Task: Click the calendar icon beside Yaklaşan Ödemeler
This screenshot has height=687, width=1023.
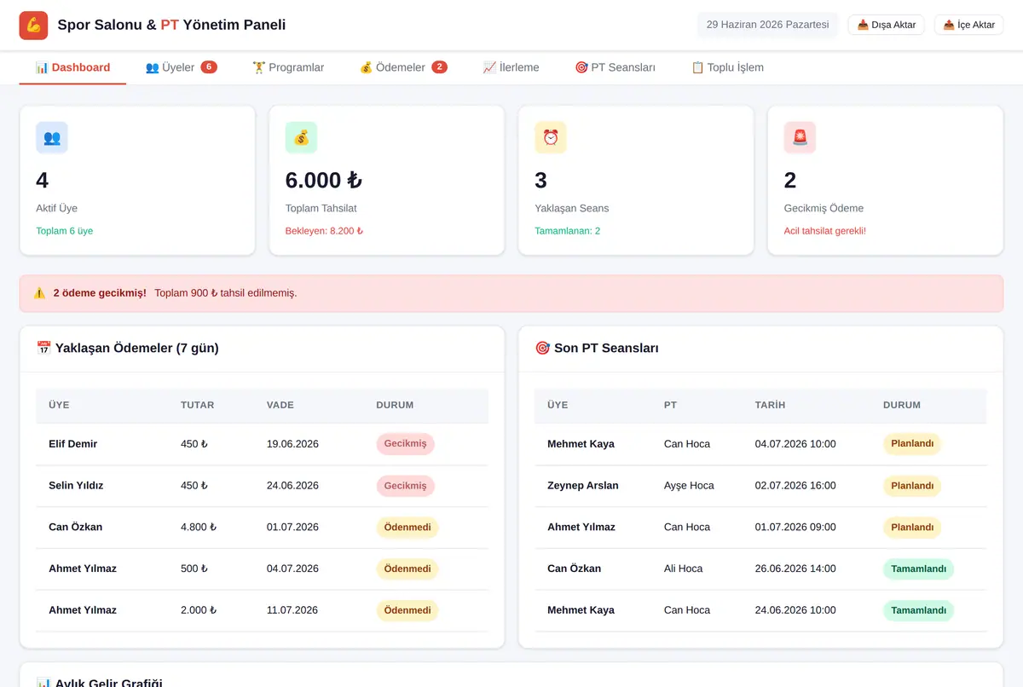Action: (44, 348)
